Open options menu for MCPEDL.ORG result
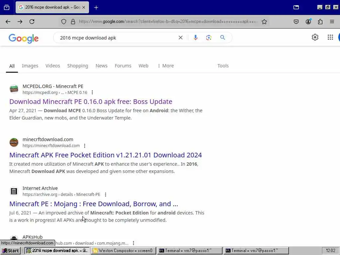340x255 pixels. [92, 93]
